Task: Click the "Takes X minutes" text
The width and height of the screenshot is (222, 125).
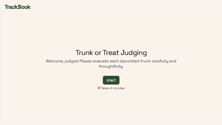Action: [113, 88]
